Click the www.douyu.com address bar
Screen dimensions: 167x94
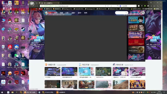(x=73, y=6)
